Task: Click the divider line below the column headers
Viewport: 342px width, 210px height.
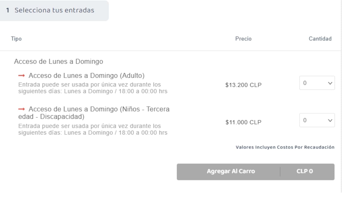Action: [171, 51]
